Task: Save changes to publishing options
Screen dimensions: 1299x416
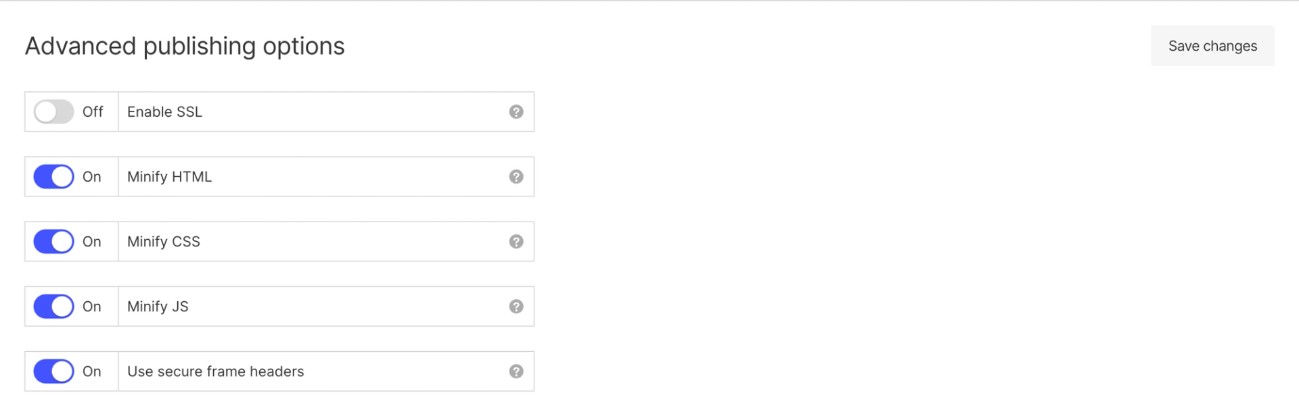Action: click(1212, 46)
